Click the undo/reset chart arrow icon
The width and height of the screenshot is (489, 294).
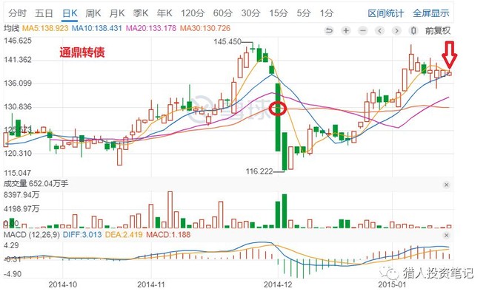point(329,30)
